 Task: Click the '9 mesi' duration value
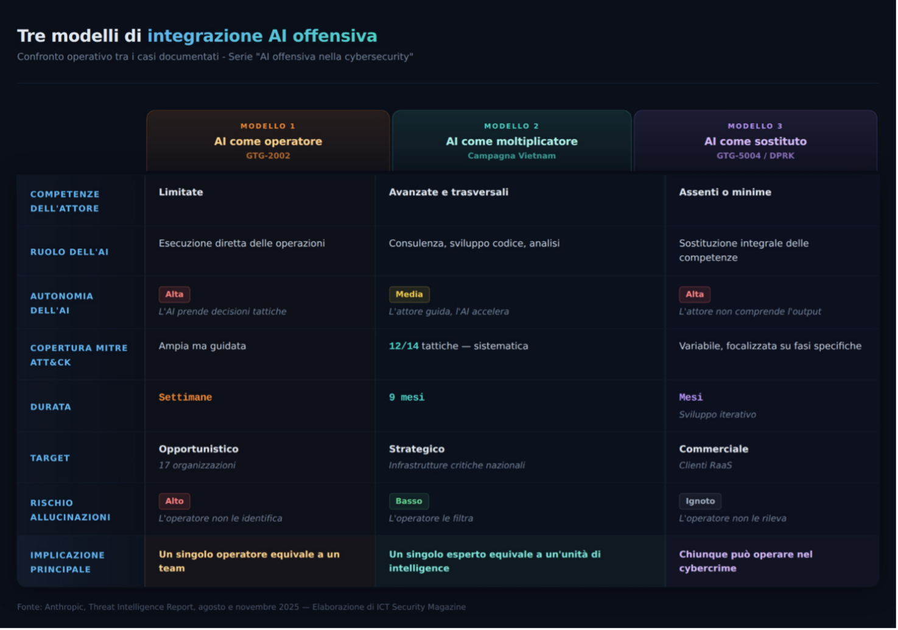[407, 397]
